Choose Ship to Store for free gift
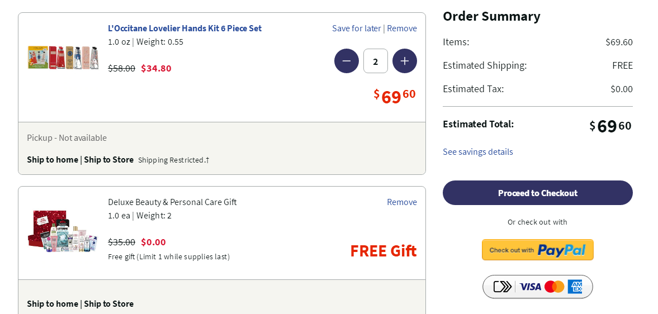Screen dimensions: 658x314 click(108, 304)
